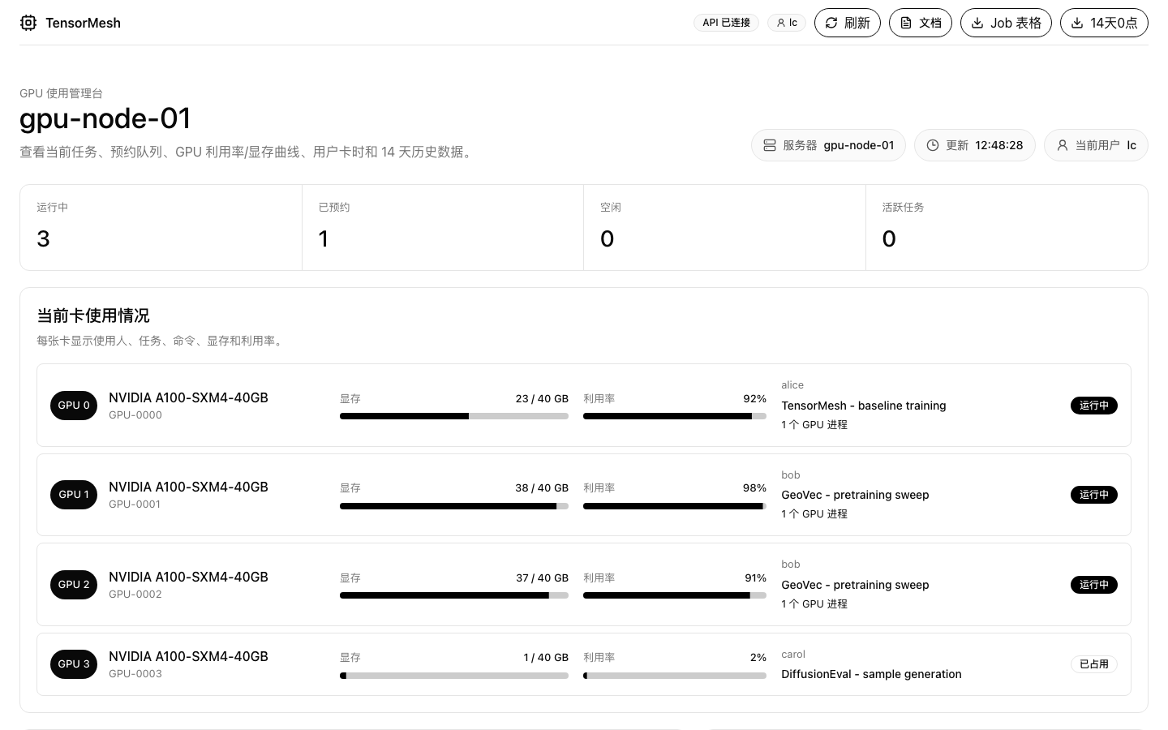Click the clock icon beside 更新 12:48:28
The height and width of the screenshot is (730, 1168).
[x=933, y=145]
